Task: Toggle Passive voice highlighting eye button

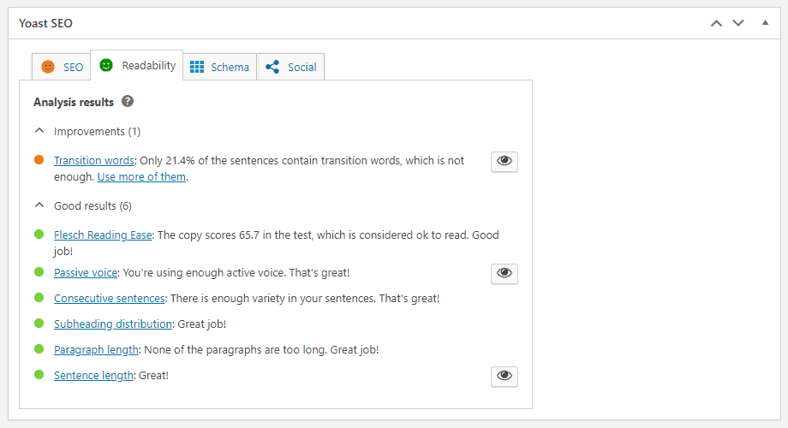Action: [504, 274]
